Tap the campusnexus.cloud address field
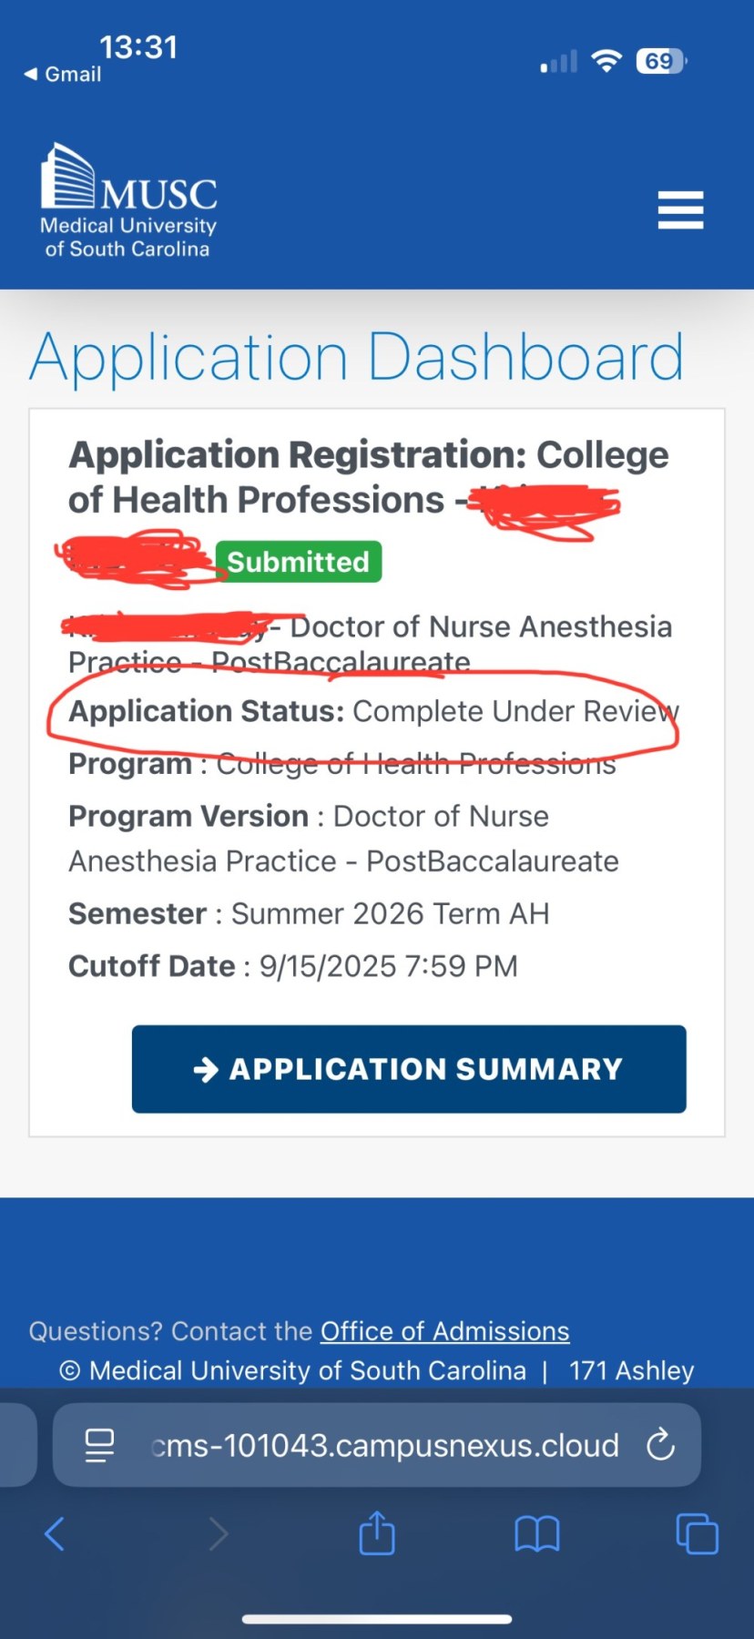Screen dimensions: 754x1639 [384, 1445]
